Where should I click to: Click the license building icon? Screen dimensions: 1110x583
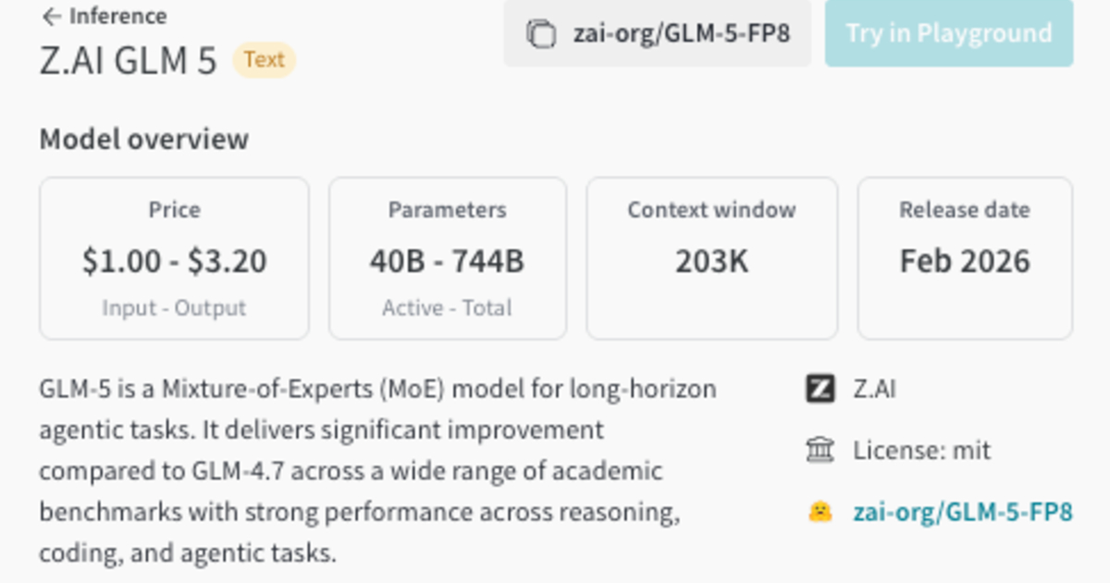820,451
